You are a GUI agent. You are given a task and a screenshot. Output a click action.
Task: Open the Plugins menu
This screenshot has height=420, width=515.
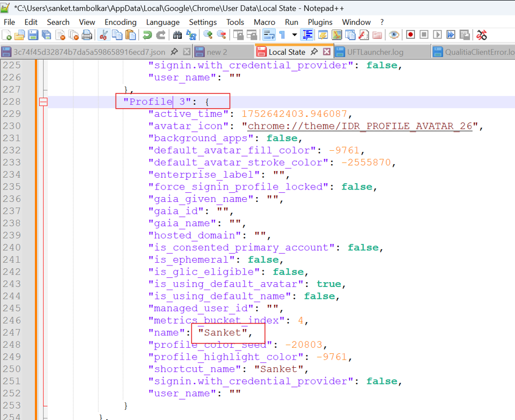[x=320, y=22]
